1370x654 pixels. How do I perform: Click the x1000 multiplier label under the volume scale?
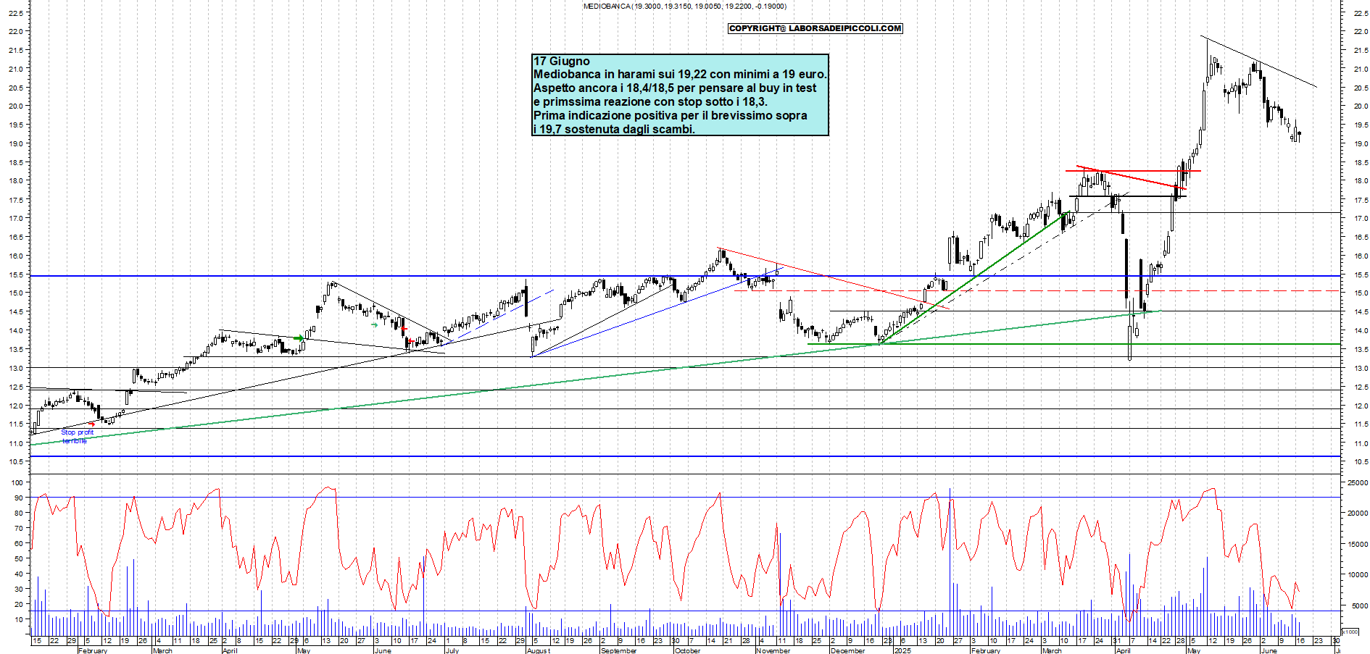click(1351, 632)
